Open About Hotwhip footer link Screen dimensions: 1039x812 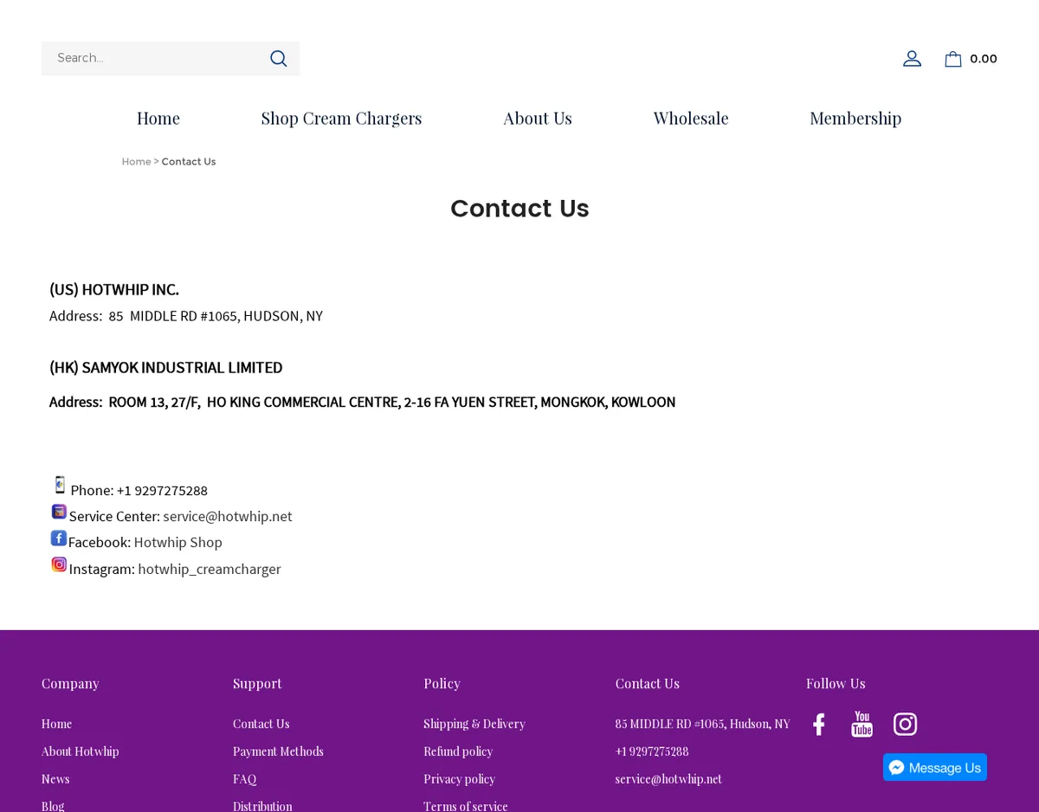[x=81, y=751]
